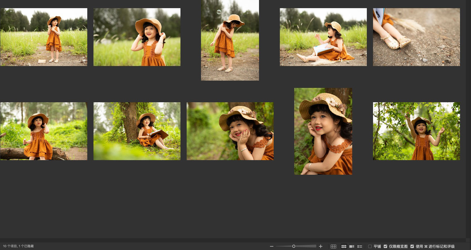This screenshot has width=471, height=250.
Task: Select vertical portrait of girl with straw hat
Action: pos(323,131)
